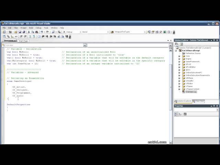Select the OnlineSubsystemSteamworks folder
Viewport: 220px width, 165px height.
tap(198, 75)
